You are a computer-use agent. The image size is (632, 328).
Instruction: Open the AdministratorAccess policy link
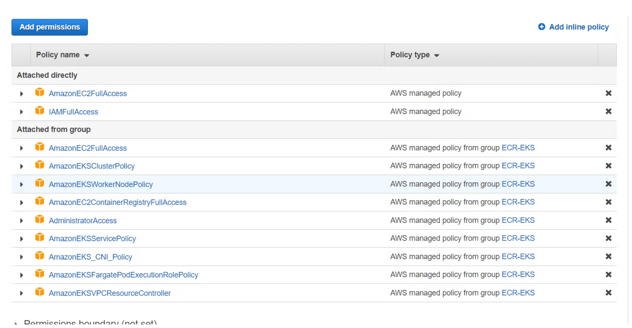pyautogui.click(x=83, y=221)
